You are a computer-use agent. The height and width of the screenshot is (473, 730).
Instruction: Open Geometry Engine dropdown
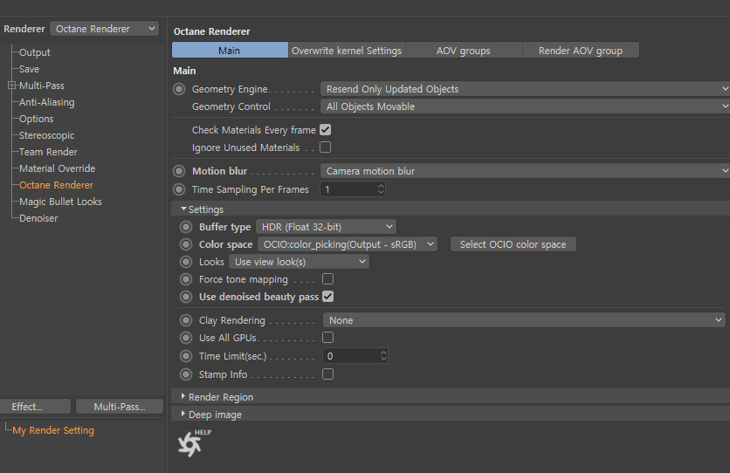click(x=525, y=89)
